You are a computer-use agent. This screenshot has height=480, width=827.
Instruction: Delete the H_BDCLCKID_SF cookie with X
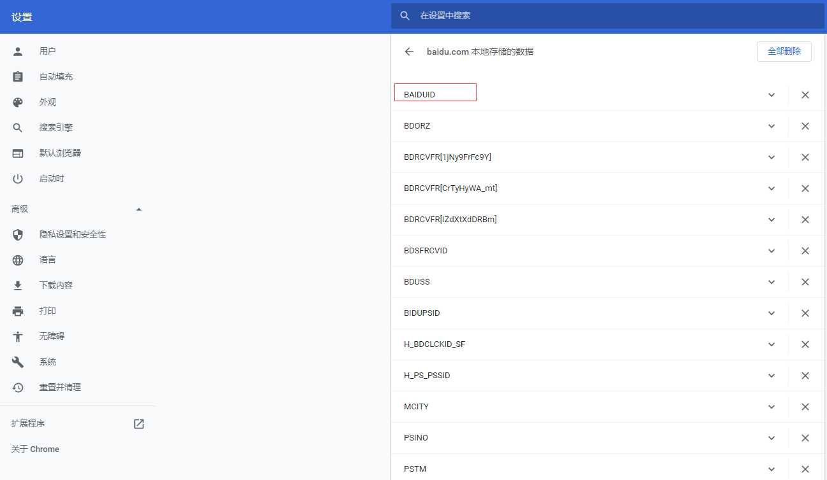tap(805, 344)
